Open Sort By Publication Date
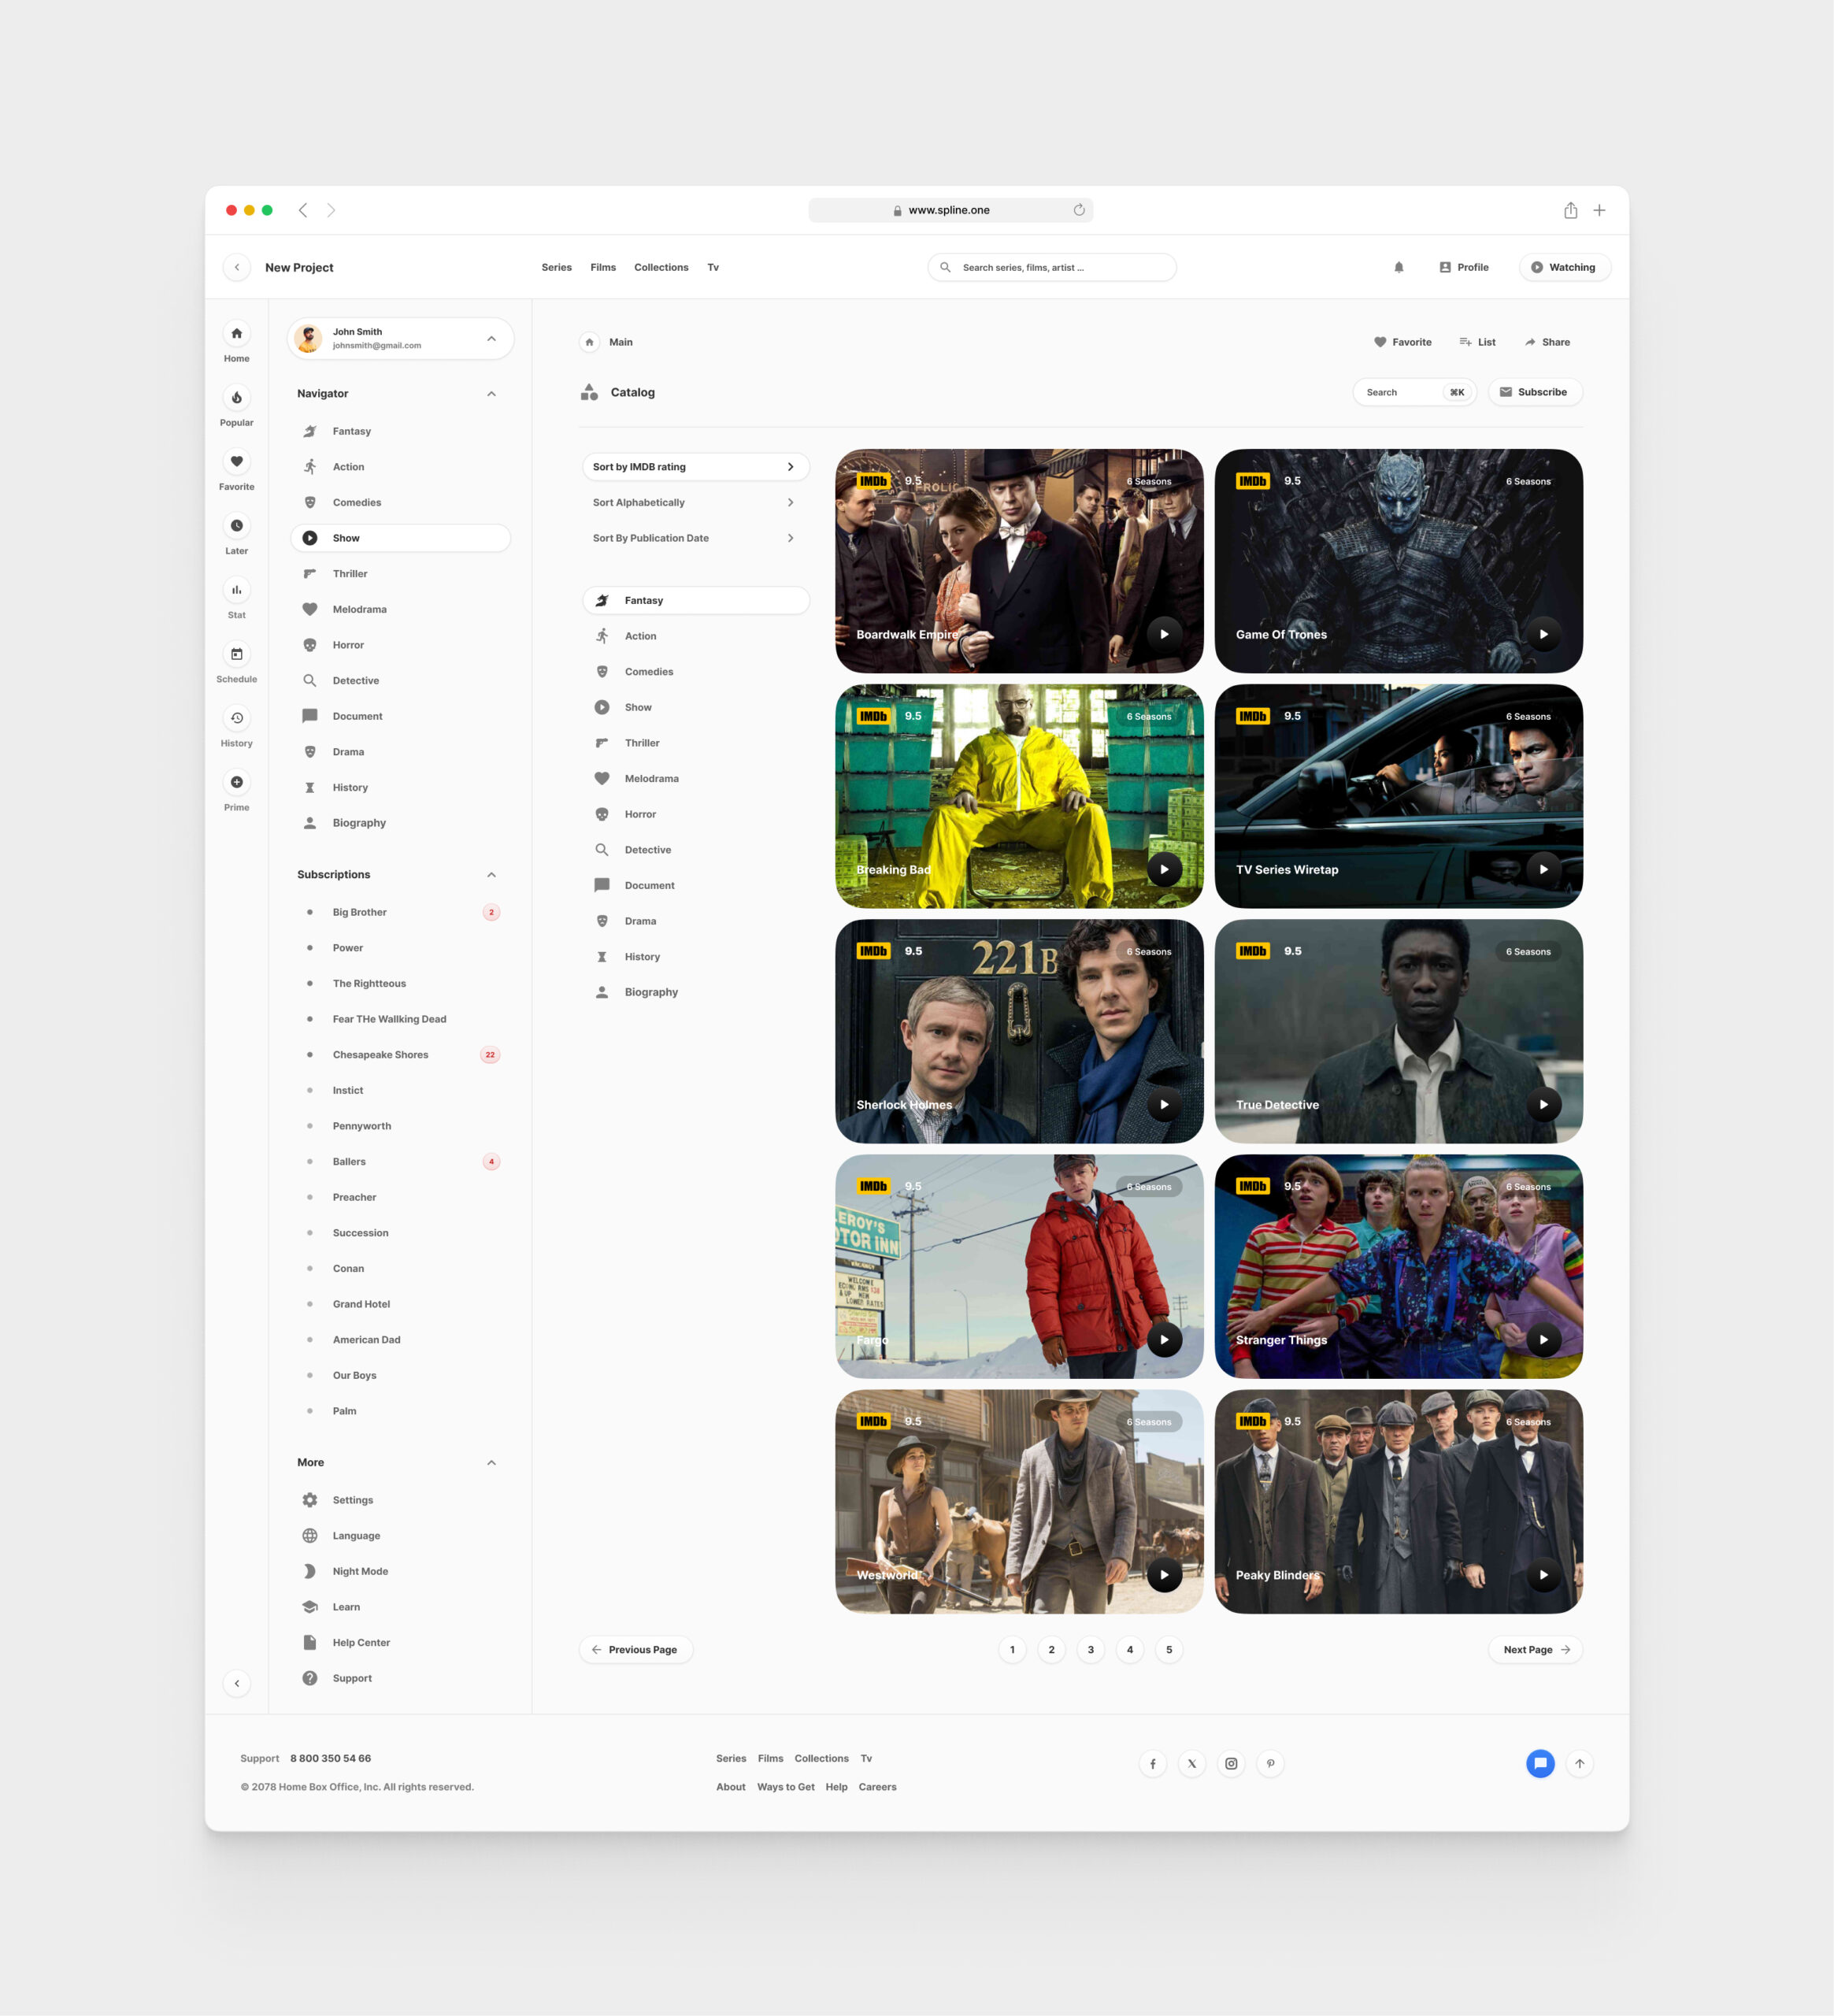This screenshot has height=2016, width=1834. tap(695, 538)
